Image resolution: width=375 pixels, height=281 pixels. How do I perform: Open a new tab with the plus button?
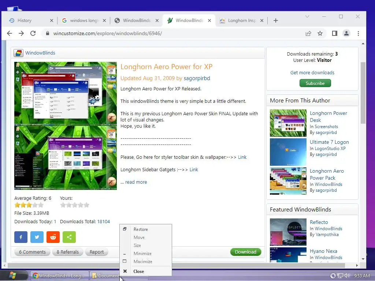pyautogui.click(x=276, y=20)
